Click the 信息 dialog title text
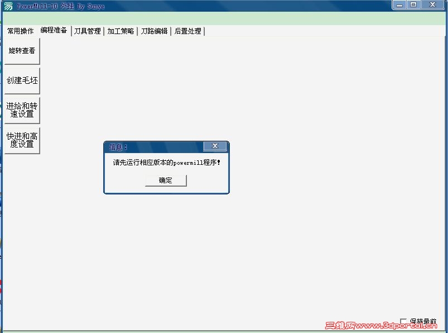The image size is (448, 333). tap(118, 148)
